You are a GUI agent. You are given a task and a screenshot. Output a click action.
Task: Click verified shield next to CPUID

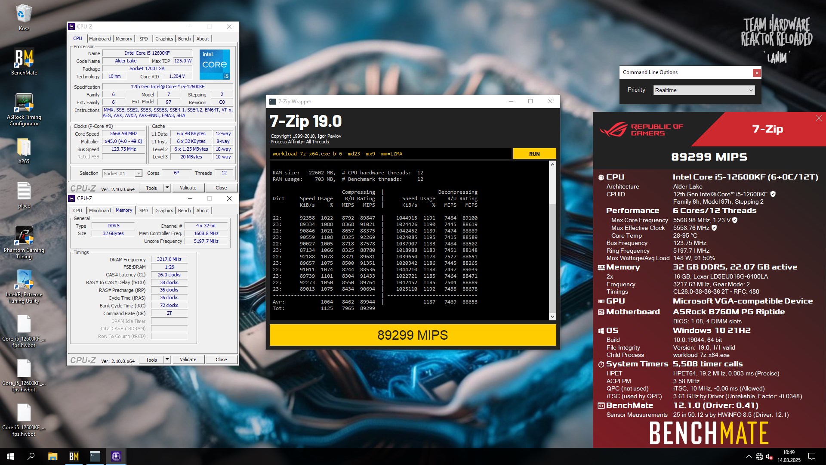point(773,194)
